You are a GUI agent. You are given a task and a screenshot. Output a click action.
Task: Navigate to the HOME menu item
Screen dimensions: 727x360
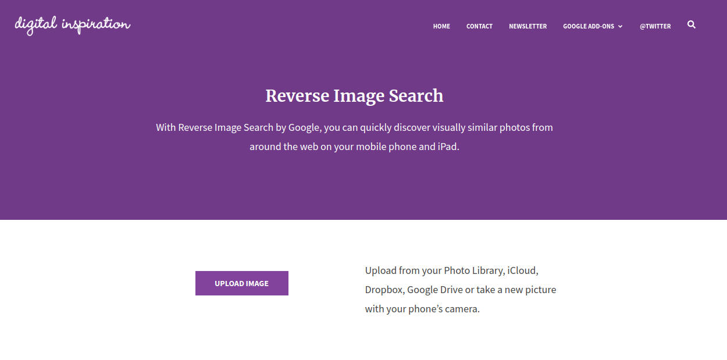441,26
